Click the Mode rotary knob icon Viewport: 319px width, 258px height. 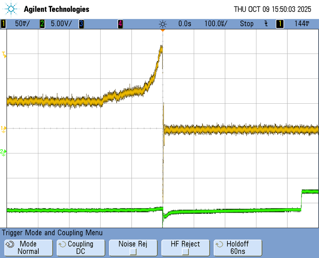pos(10,244)
